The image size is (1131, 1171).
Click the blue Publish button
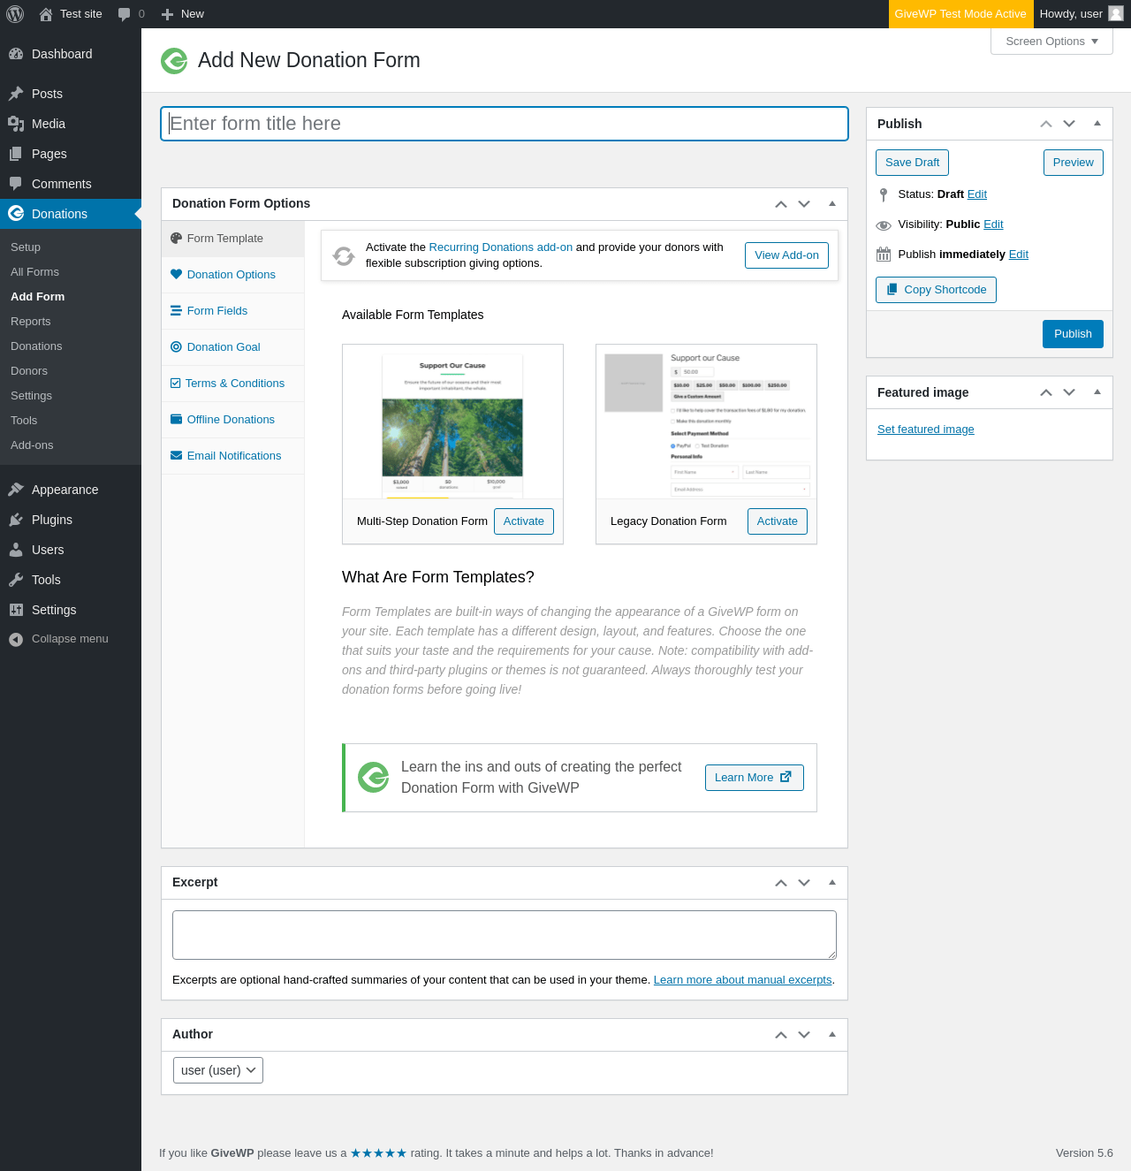[1073, 334]
